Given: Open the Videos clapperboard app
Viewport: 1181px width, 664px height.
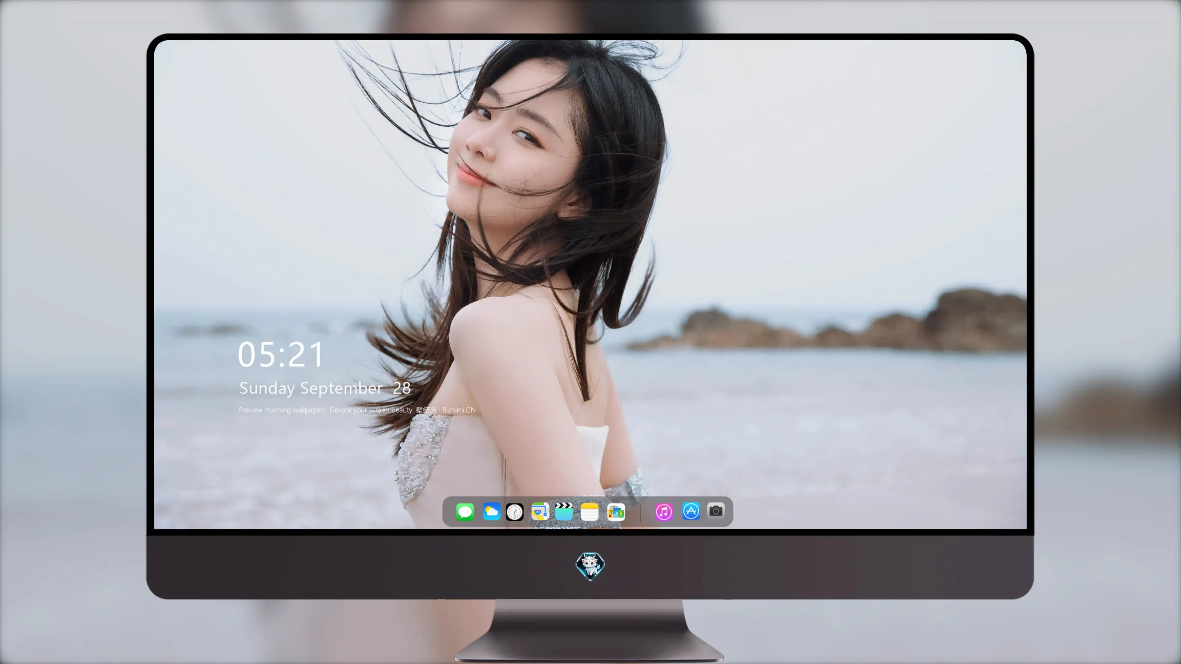Looking at the screenshot, I should [x=564, y=512].
